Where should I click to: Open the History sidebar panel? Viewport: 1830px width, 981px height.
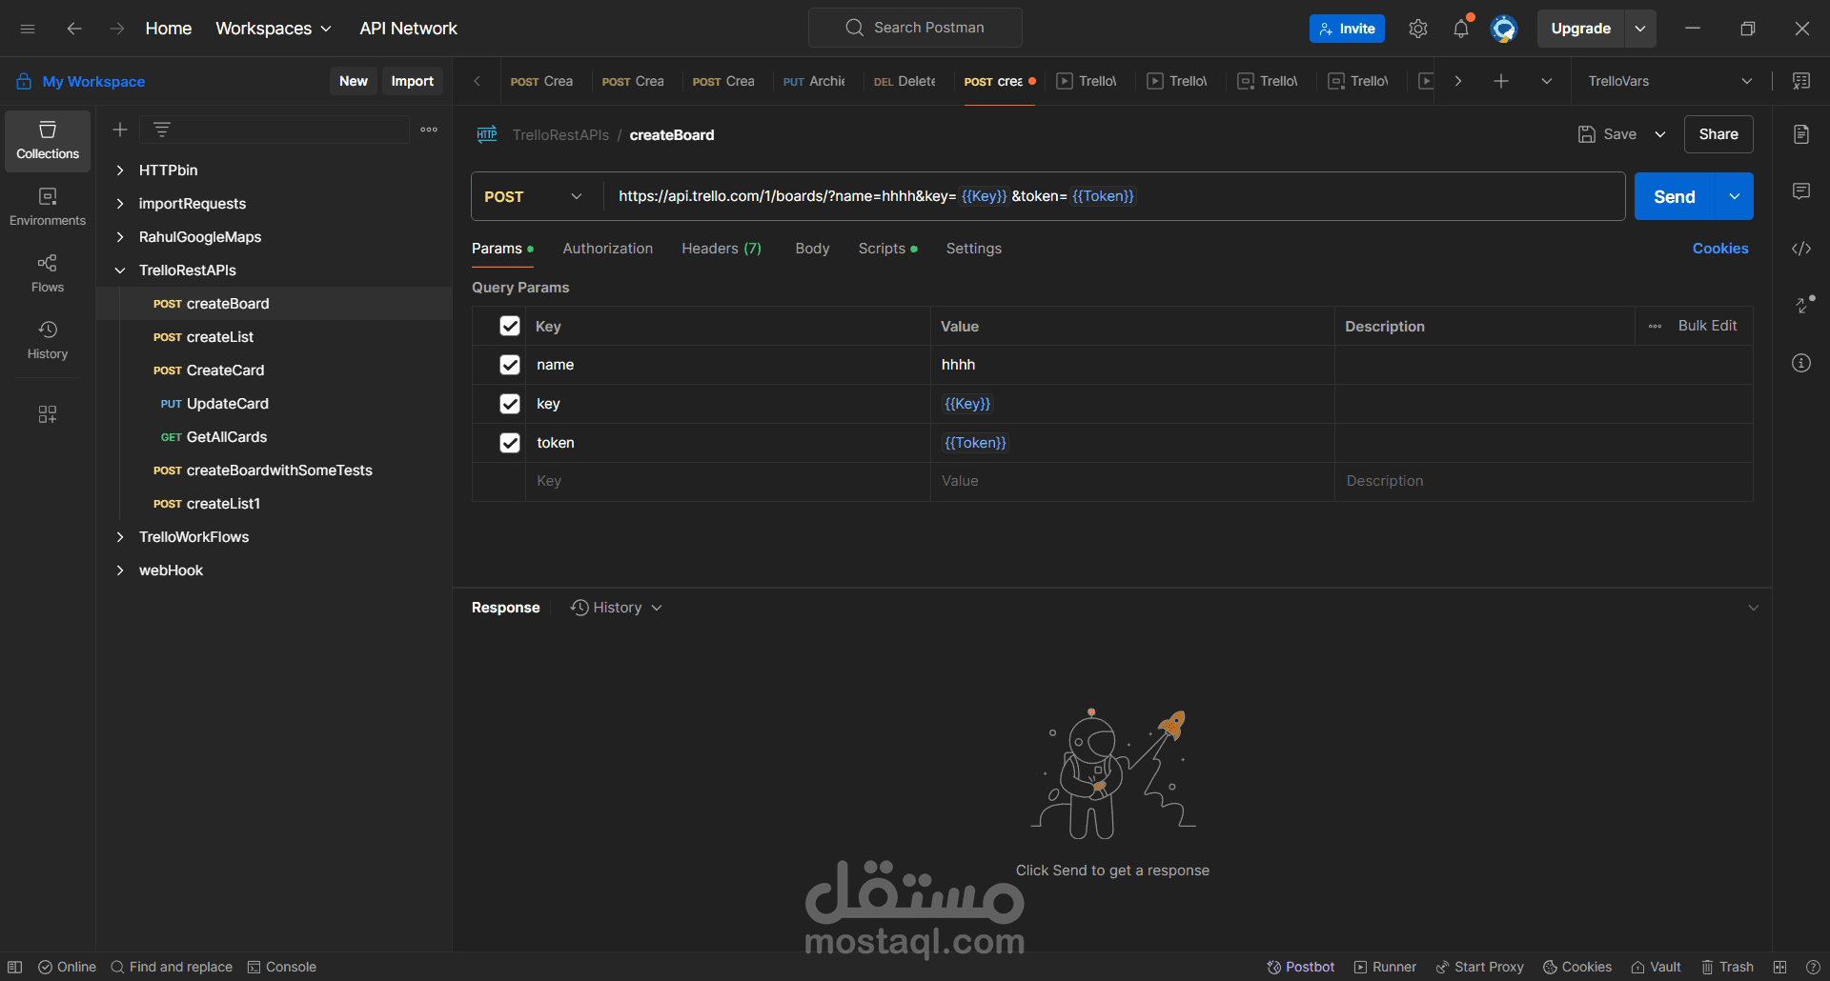[x=48, y=341]
